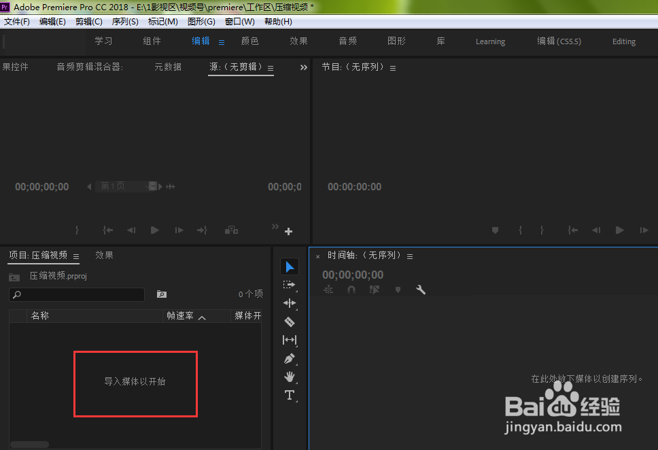This screenshot has width=658, height=450.
Task: Show hidden panel tabs double chevron
Action: pos(304,67)
